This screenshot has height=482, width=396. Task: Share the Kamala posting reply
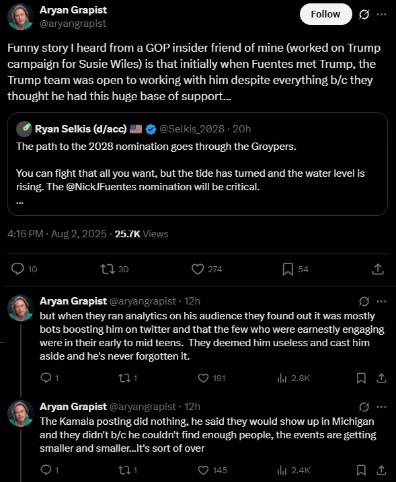(x=381, y=470)
